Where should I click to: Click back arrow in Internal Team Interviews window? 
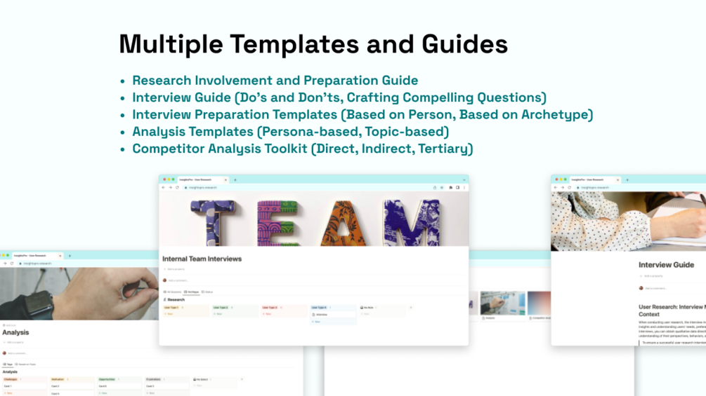164,188
